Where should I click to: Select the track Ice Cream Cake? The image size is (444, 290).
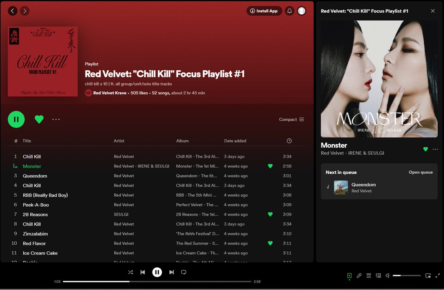[157, 253]
